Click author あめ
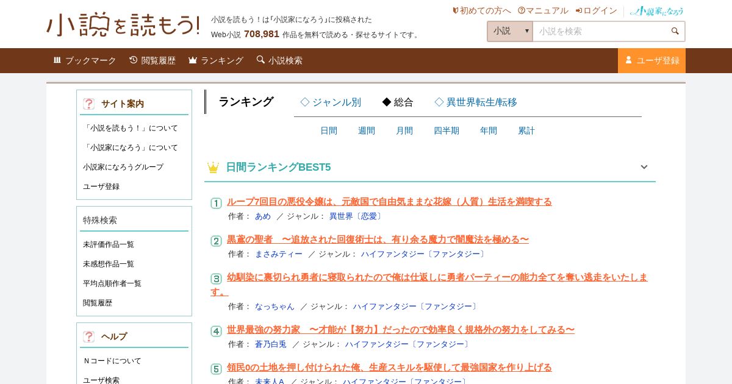Screen dimensions: 732x384 pyautogui.click(x=263, y=216)
